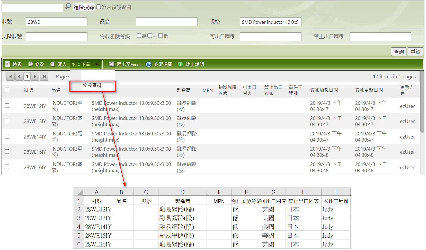The image size is (426, 250).
Task: Sort by the 製造商 column header
Action: pyautogui.click(x=184, y=90)
